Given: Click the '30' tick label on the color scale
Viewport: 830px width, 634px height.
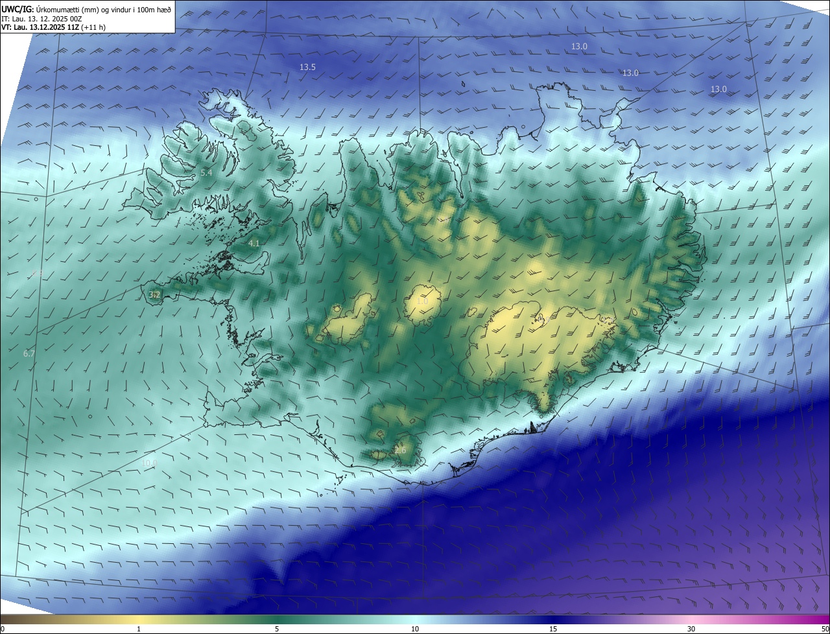Looking at the screenshot, I should point(691,629).
